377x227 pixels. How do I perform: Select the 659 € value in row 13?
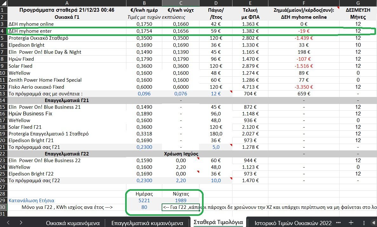304,94
